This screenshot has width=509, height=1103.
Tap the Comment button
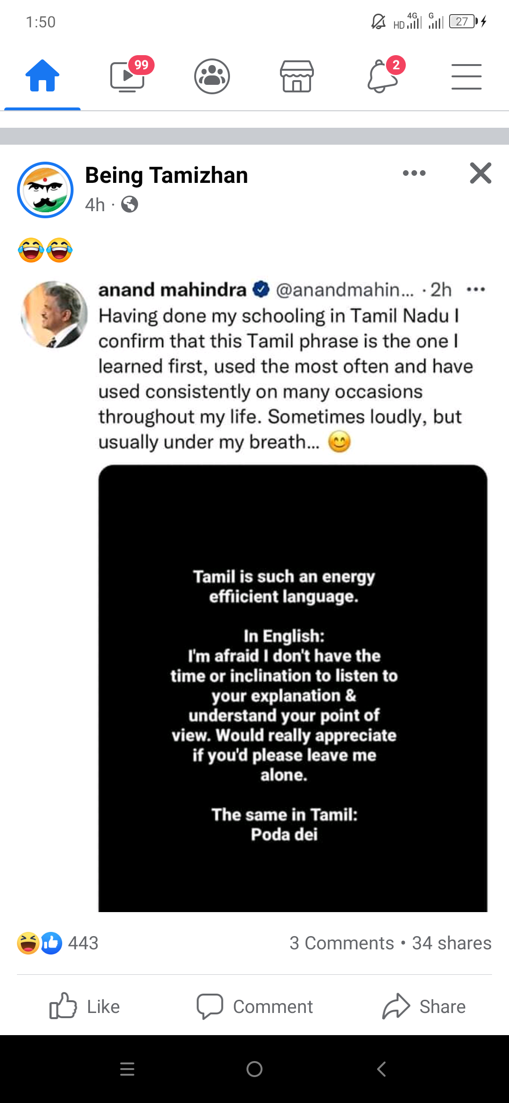point(254,1006)
